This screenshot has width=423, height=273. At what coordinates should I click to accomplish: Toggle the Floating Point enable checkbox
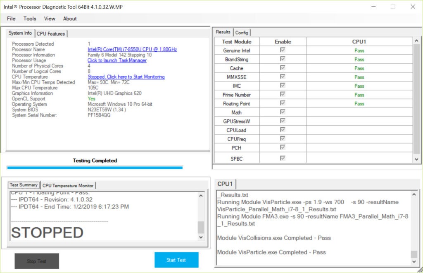(283, 103)
